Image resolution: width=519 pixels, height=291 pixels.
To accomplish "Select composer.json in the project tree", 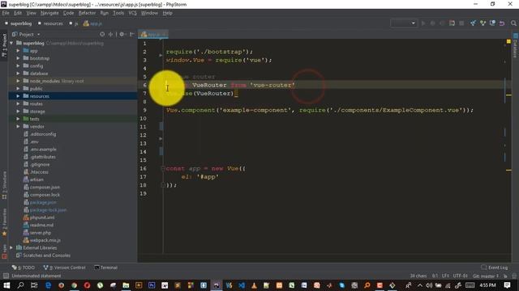I will tap(45, 187).
